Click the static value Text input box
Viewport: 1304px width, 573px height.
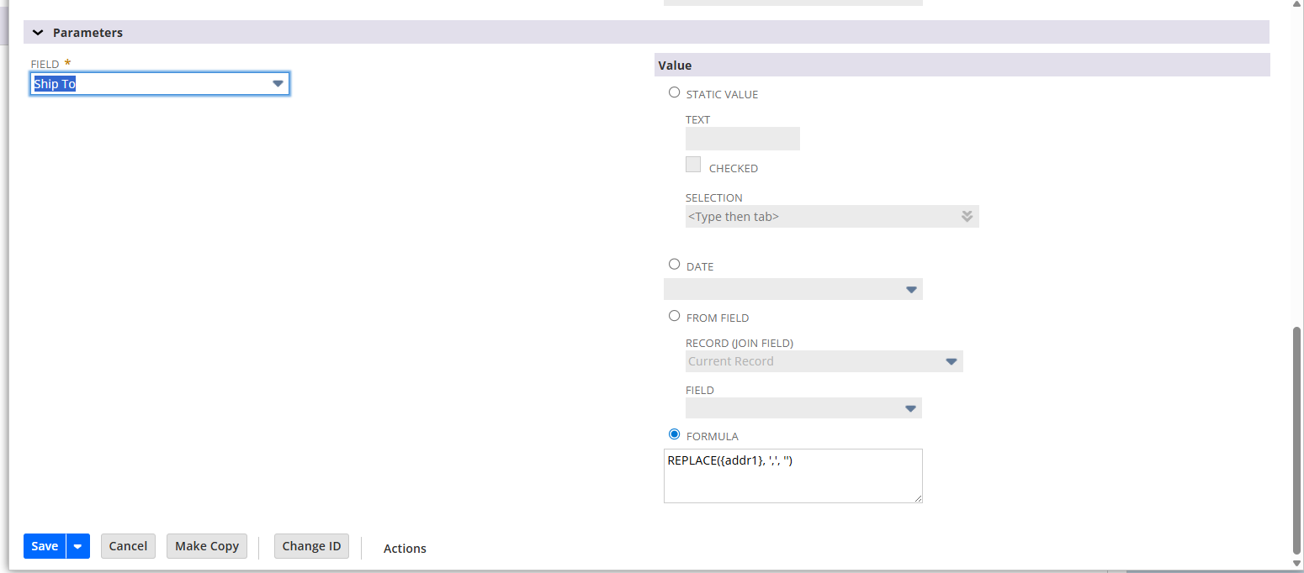[742, 139]
